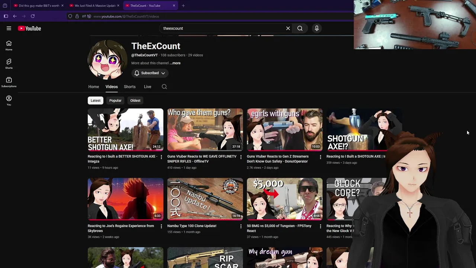
Task: Start voice search with the microphone icon
Action: click(317, 28)
